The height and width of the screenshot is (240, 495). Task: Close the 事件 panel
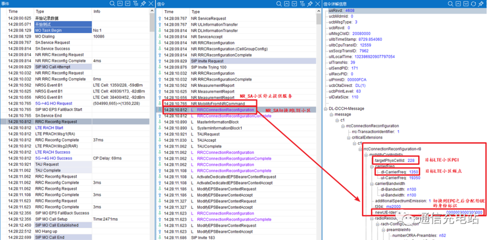tap(151, 4)
